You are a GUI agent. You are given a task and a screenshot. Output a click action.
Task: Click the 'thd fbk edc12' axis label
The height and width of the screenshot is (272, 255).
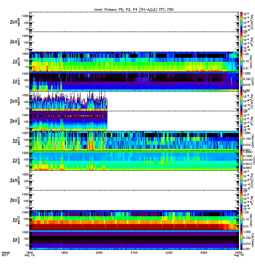16,141
